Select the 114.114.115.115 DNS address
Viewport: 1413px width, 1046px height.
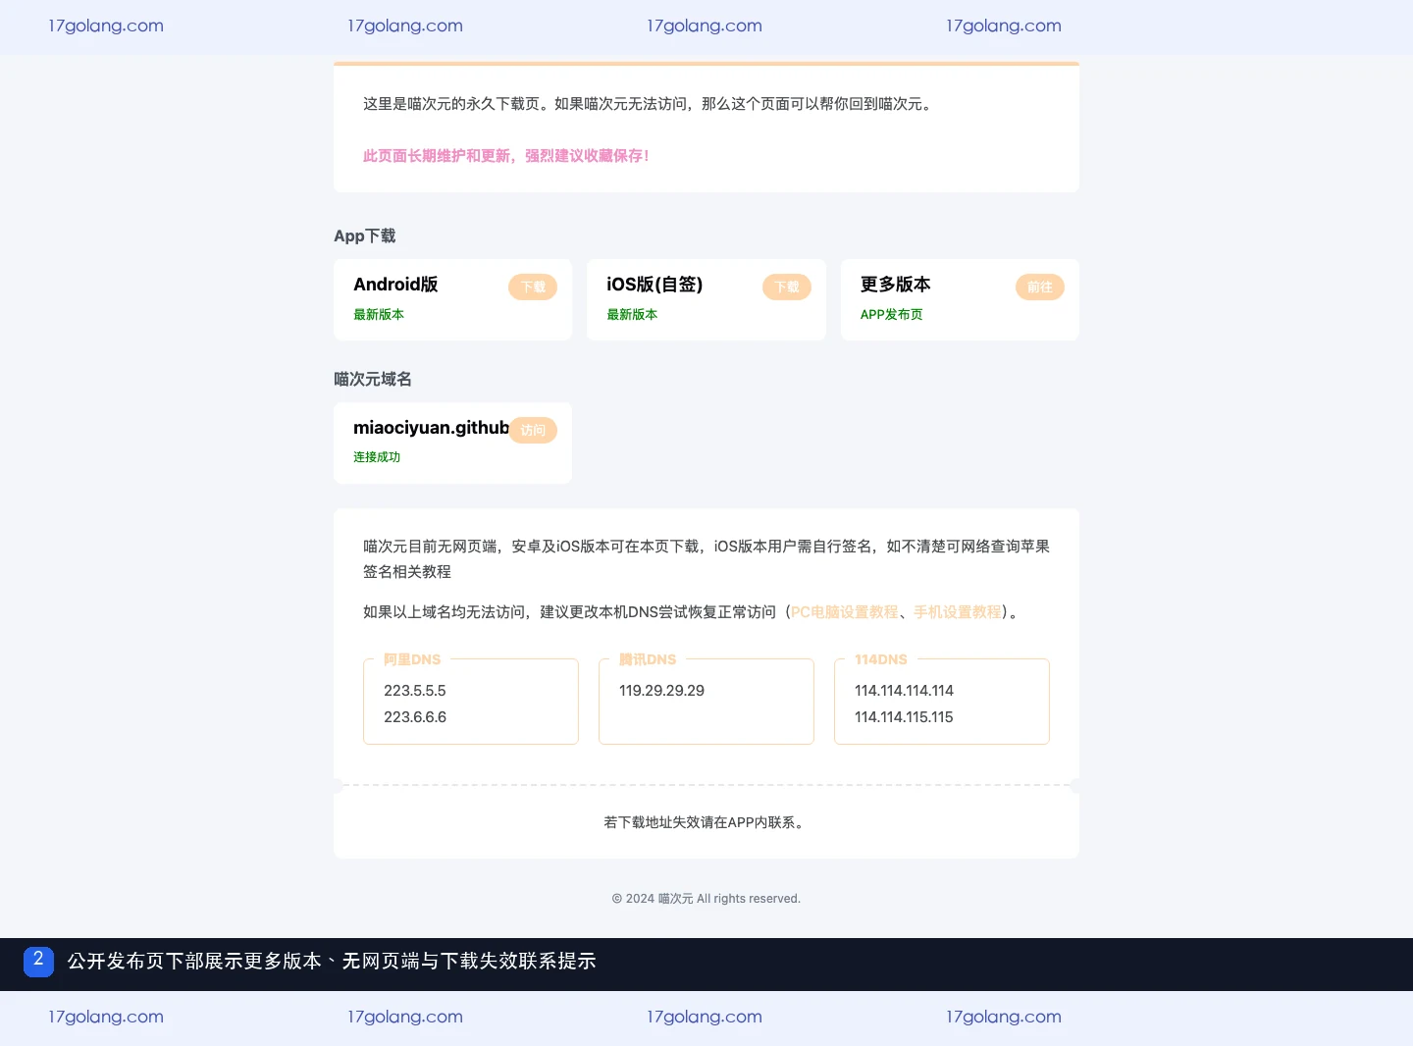click(905, 717)
